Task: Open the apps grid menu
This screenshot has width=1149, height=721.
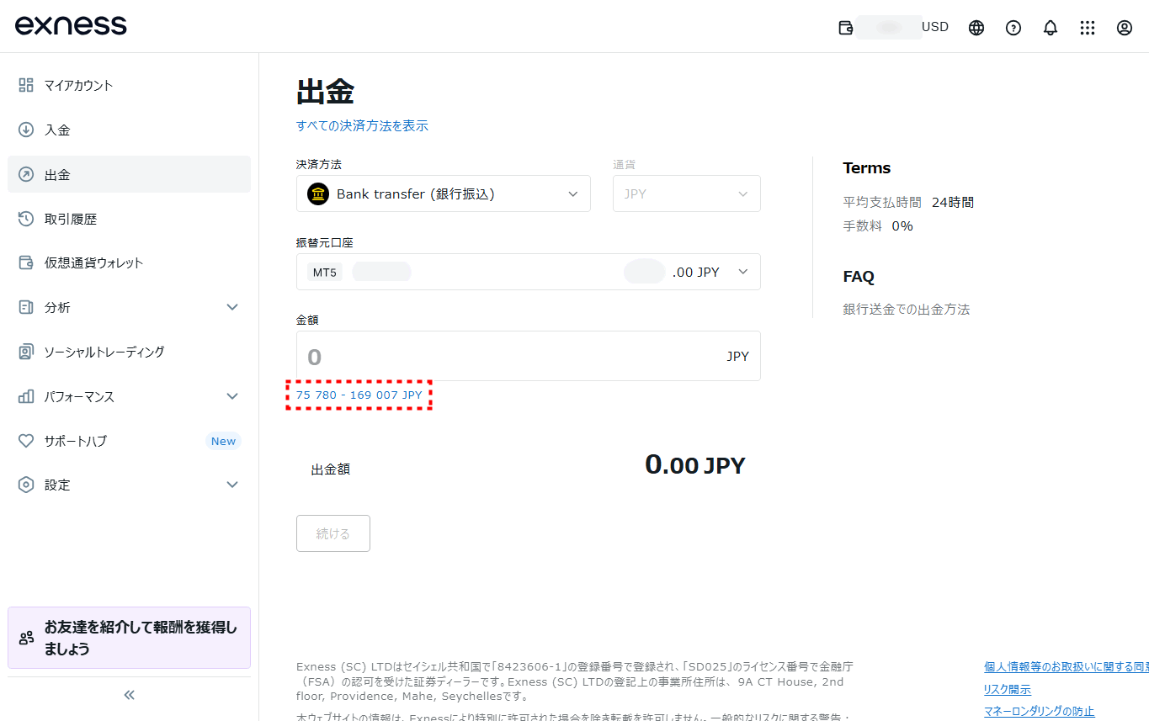Action: point(1088,28)
